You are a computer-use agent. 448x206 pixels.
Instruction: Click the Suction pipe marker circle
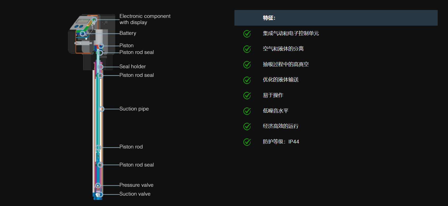tap(102, 109)
